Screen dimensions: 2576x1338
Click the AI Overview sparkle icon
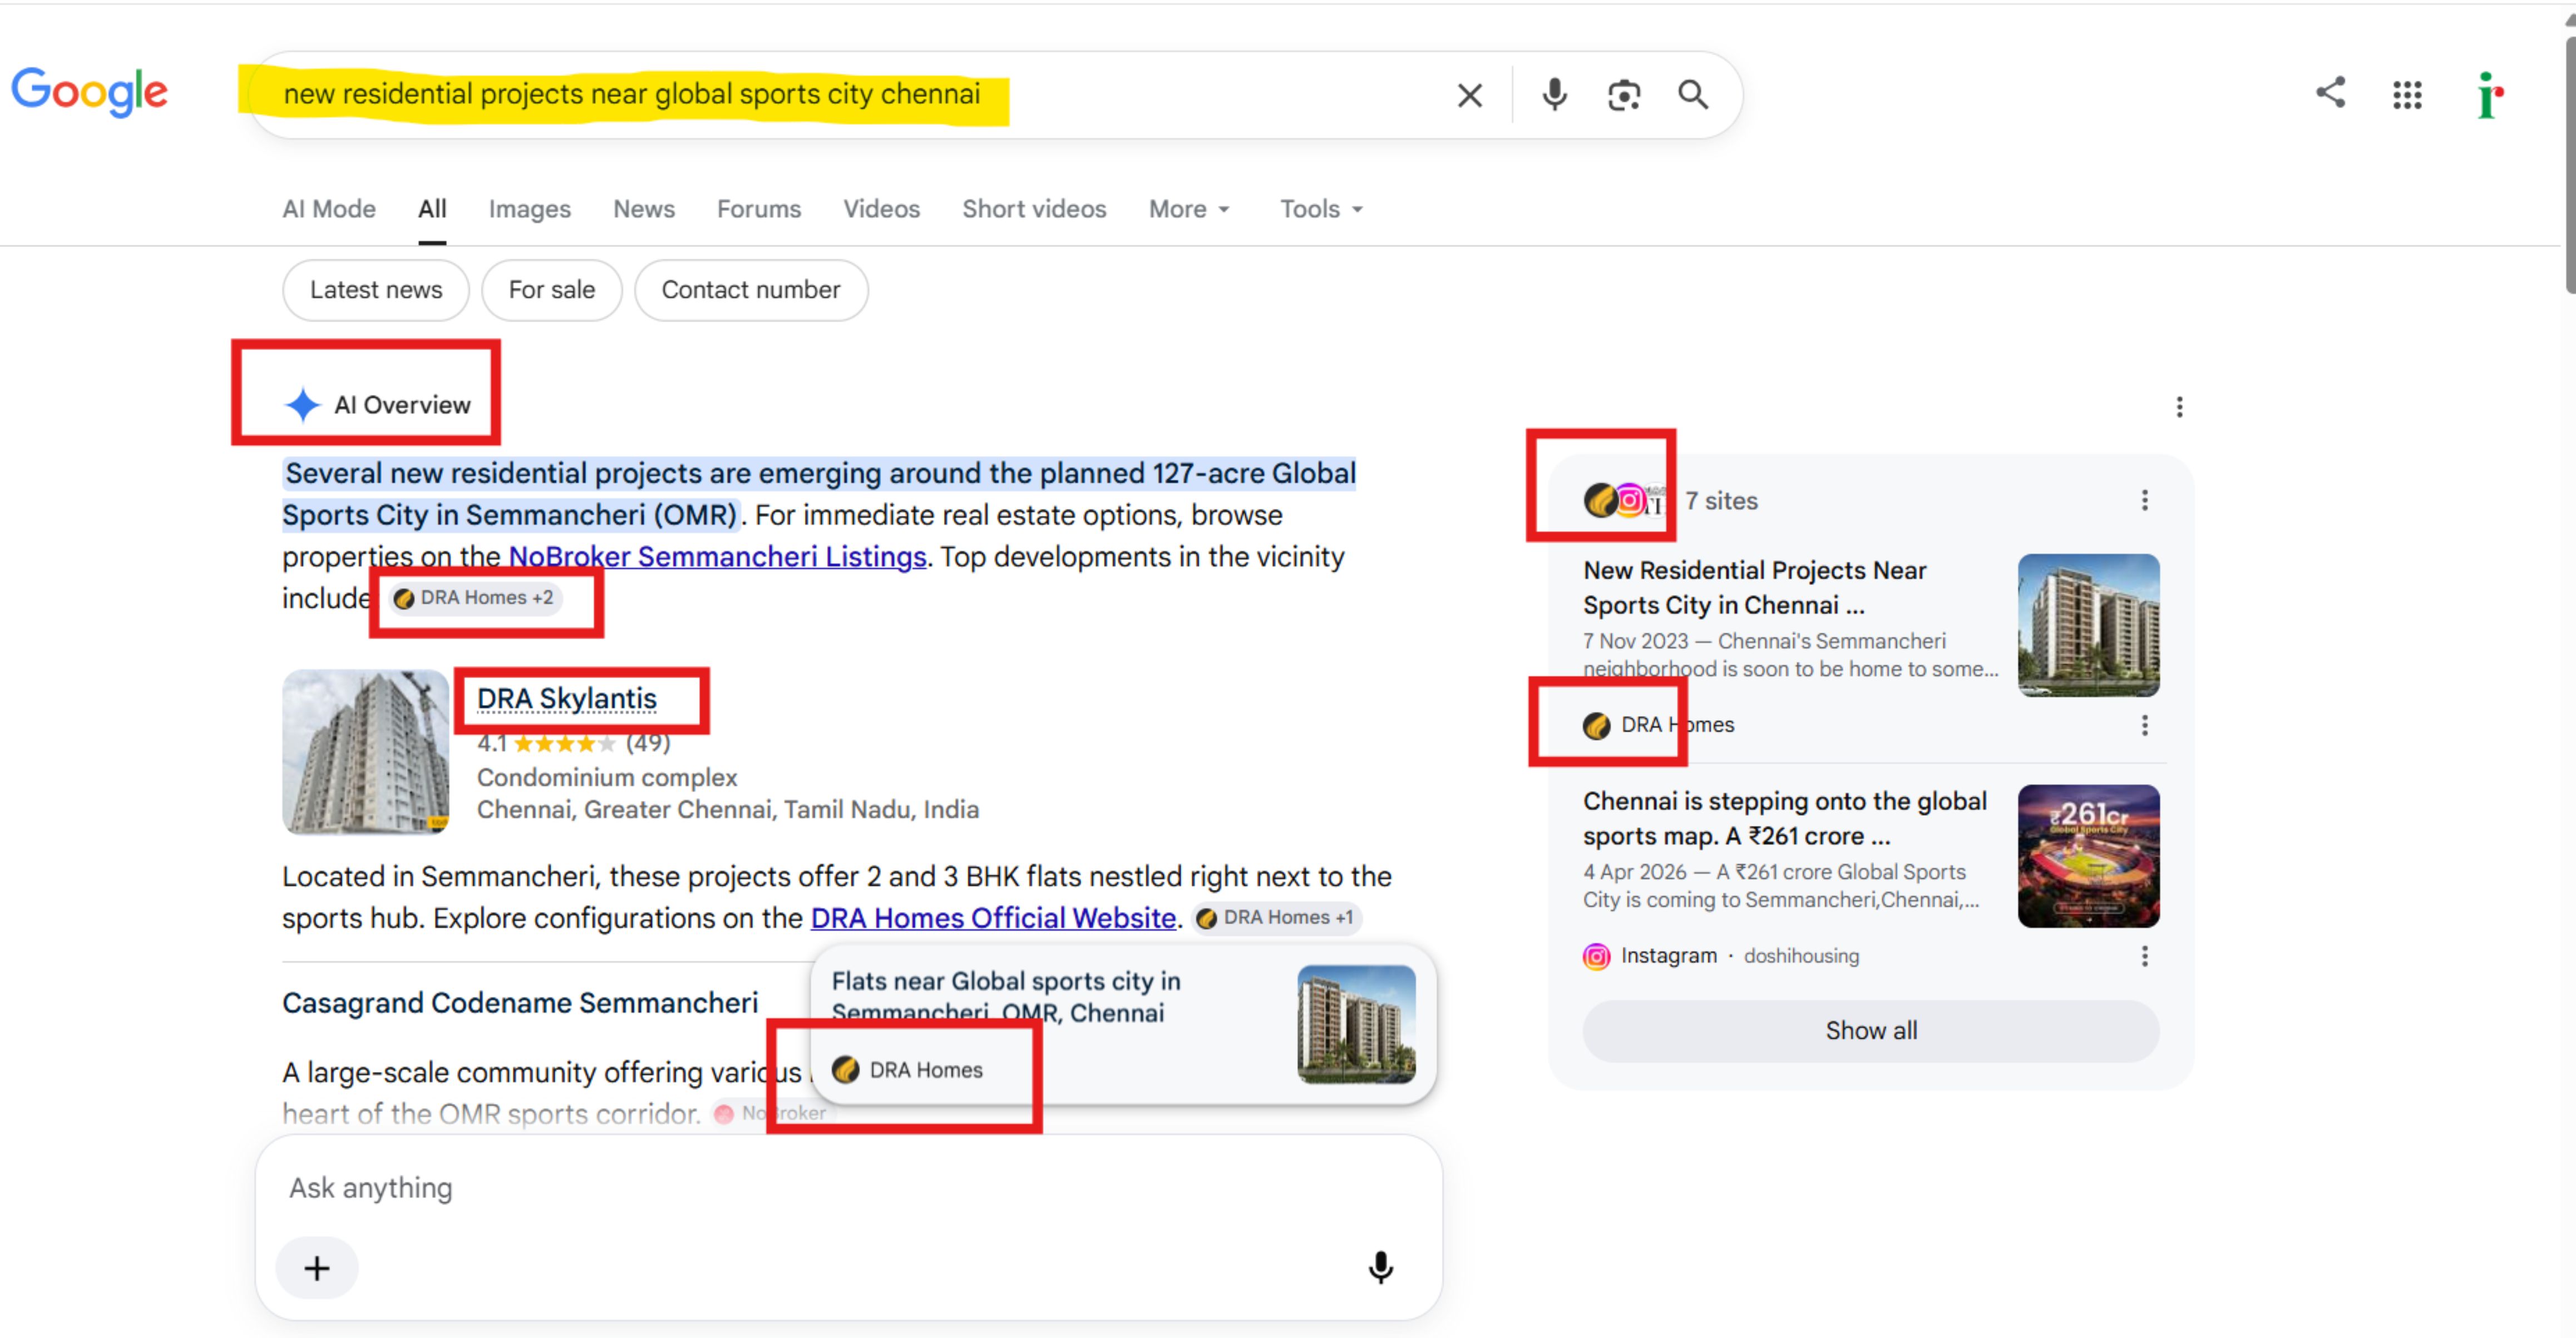302,405
